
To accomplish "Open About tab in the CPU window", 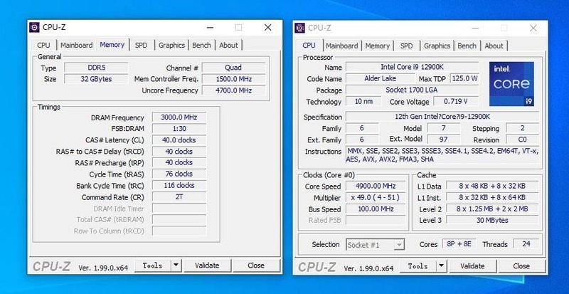I will (494, 46).
